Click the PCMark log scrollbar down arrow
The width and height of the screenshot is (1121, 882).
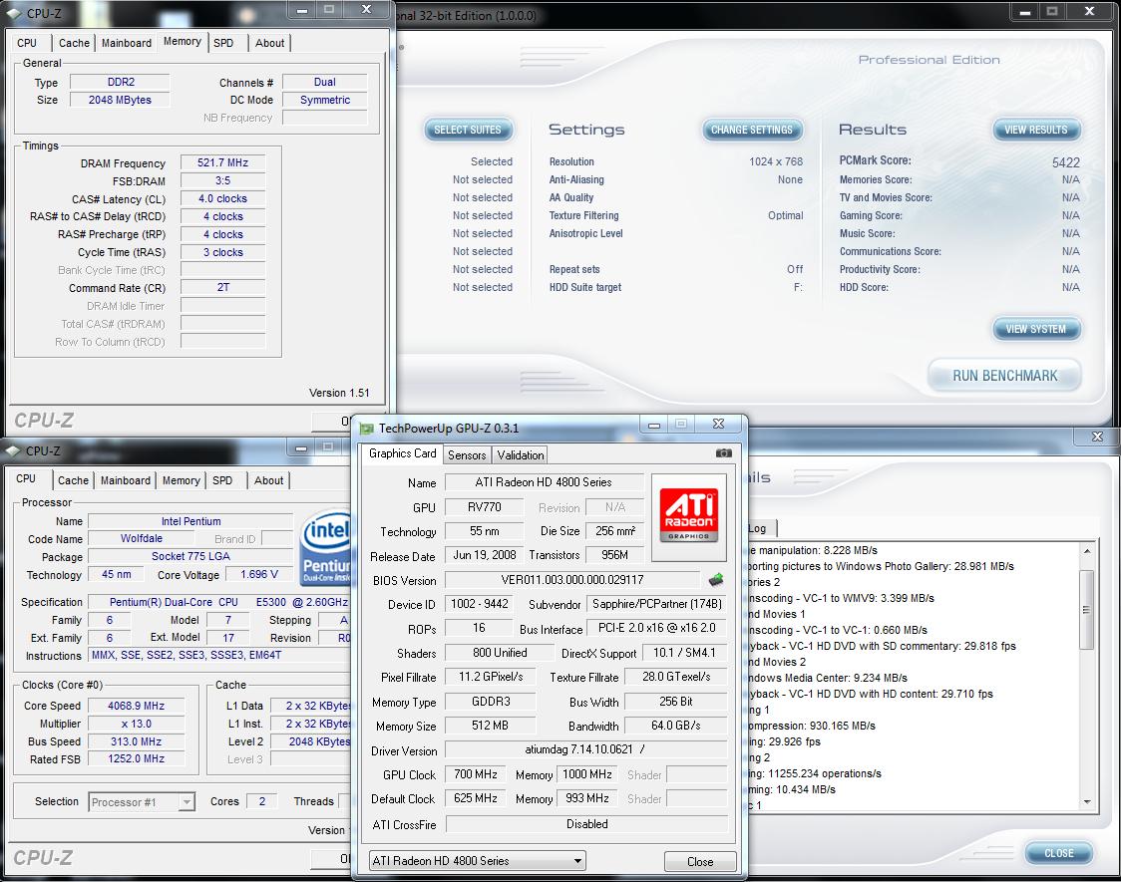pyautogui.click(x=1087, y=802)
